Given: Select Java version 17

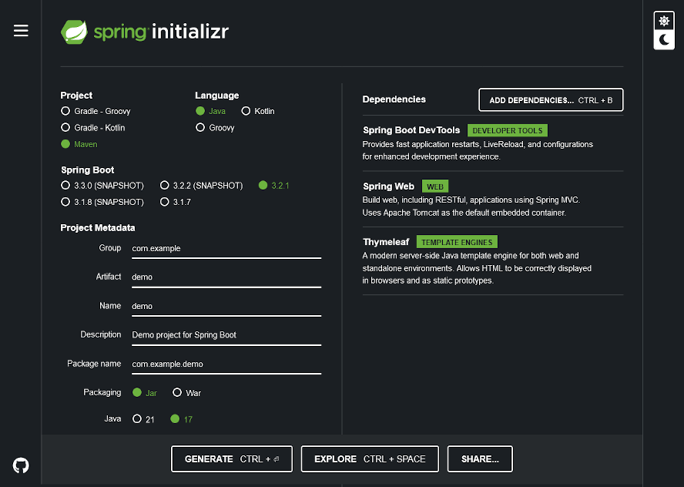Looking at the screenshot, I should (x=181, y=419).
